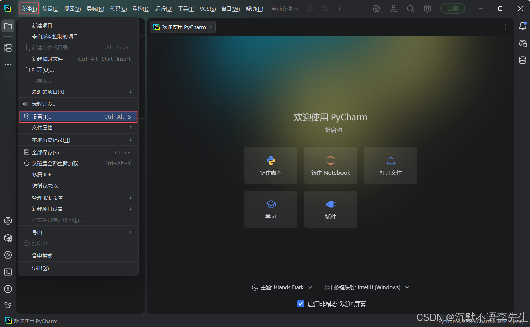Open AI chat tool window on right sidebar

point(523,43)
